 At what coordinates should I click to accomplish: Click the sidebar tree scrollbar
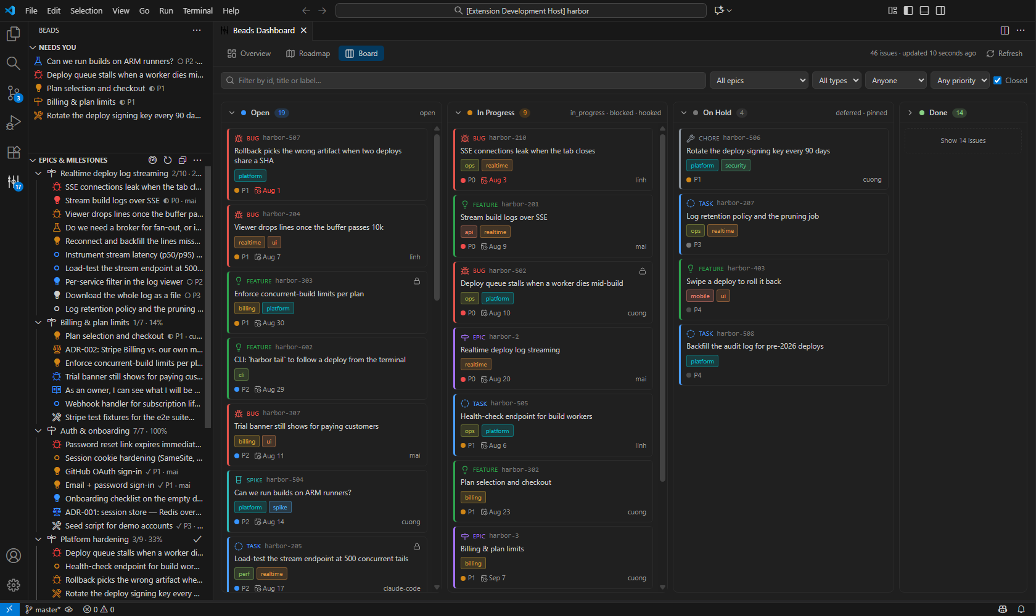click(x=208, y=296)
